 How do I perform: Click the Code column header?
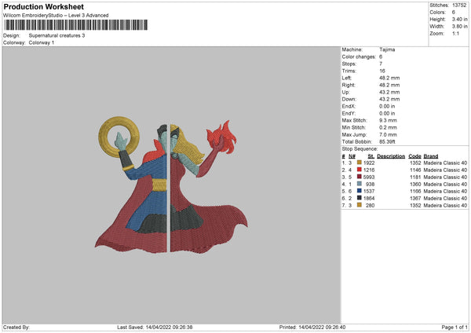click(x=414, y=156)
